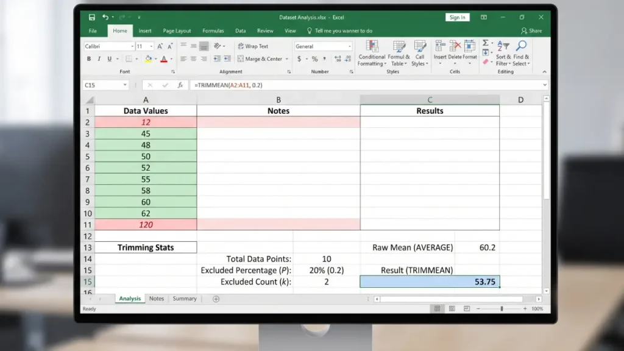Switch to Data ribbon tab
Viewport: 624px width, 351px height.
tap(240, 30)
